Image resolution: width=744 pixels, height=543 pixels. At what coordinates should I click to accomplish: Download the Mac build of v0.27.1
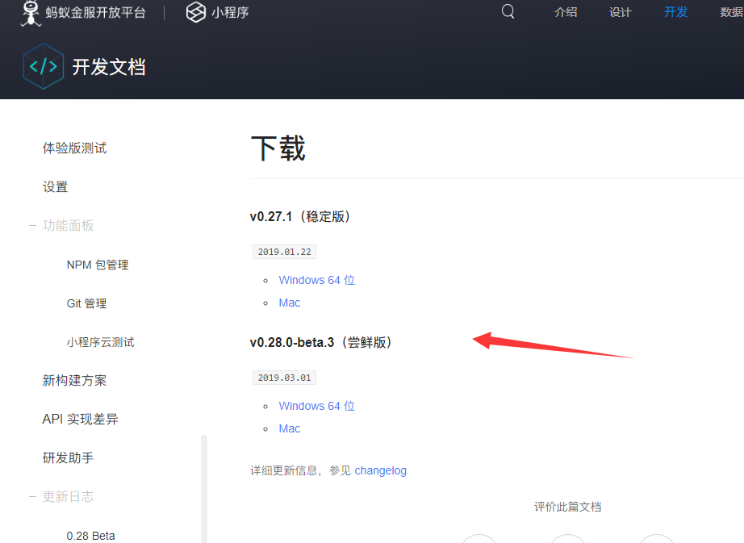(289, 303)
